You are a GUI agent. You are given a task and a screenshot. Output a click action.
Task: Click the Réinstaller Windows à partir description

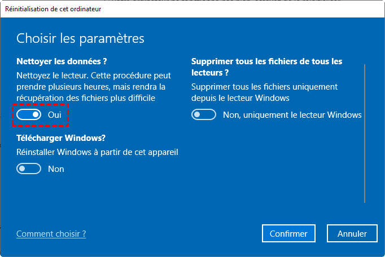pos(97,151)
